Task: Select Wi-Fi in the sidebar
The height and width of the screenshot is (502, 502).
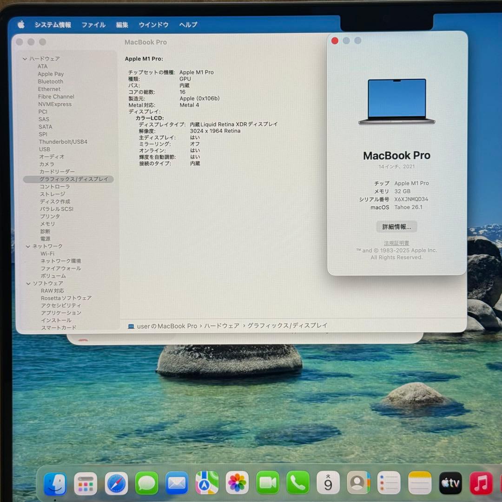Action: click(x=47, y=254)
